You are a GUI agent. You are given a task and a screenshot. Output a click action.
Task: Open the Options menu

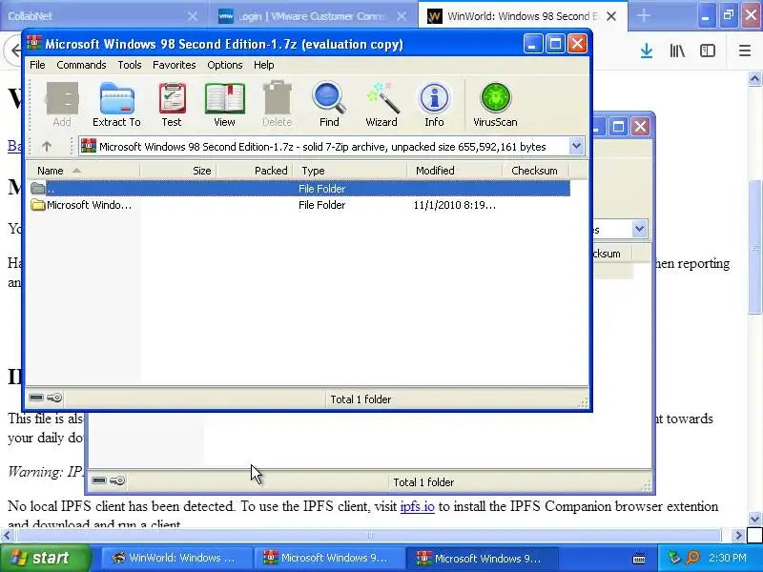(x=225, y=65)
